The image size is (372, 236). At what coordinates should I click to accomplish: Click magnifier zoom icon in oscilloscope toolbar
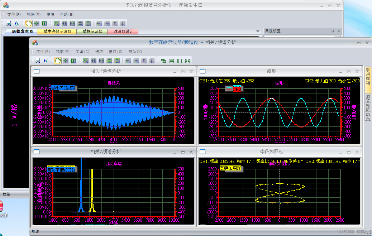pyautogui.click(x=86, y=61)
